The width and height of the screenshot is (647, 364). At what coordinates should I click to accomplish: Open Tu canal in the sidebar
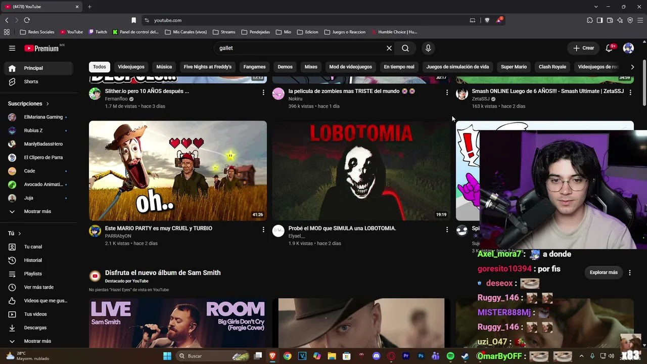pyautogui.click(x=39, y=247)
